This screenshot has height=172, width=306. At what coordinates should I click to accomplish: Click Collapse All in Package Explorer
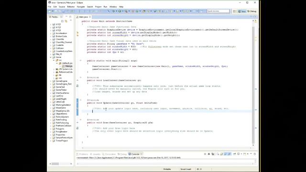(x=63, y=21)
